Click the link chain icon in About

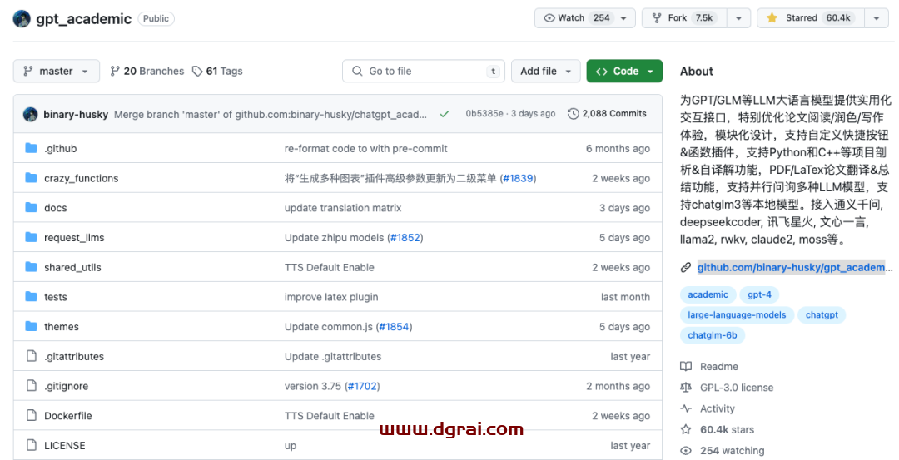click(x=686, y=268)
